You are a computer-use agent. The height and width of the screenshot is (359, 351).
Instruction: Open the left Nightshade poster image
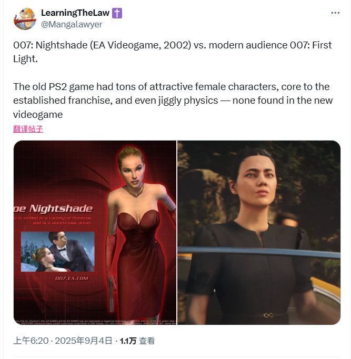point(95,232)
